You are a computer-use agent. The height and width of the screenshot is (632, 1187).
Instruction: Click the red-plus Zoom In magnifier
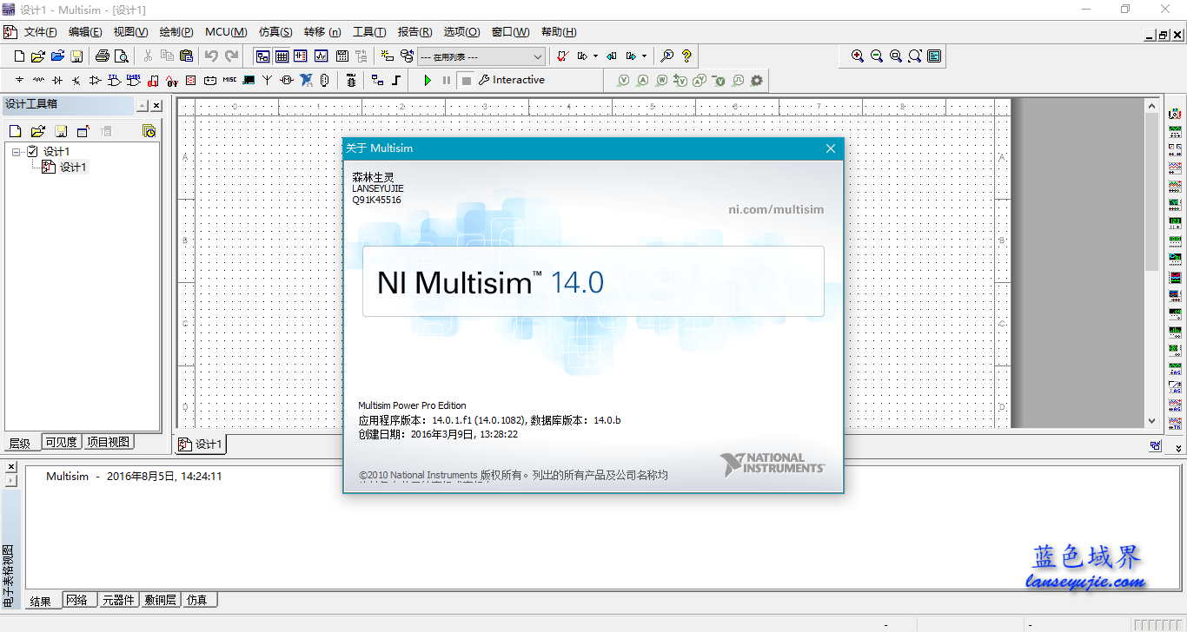(858, 56)
